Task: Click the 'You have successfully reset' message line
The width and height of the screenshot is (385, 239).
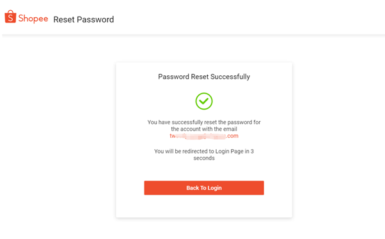Action: pyautogui.click(x=204, y=122)
